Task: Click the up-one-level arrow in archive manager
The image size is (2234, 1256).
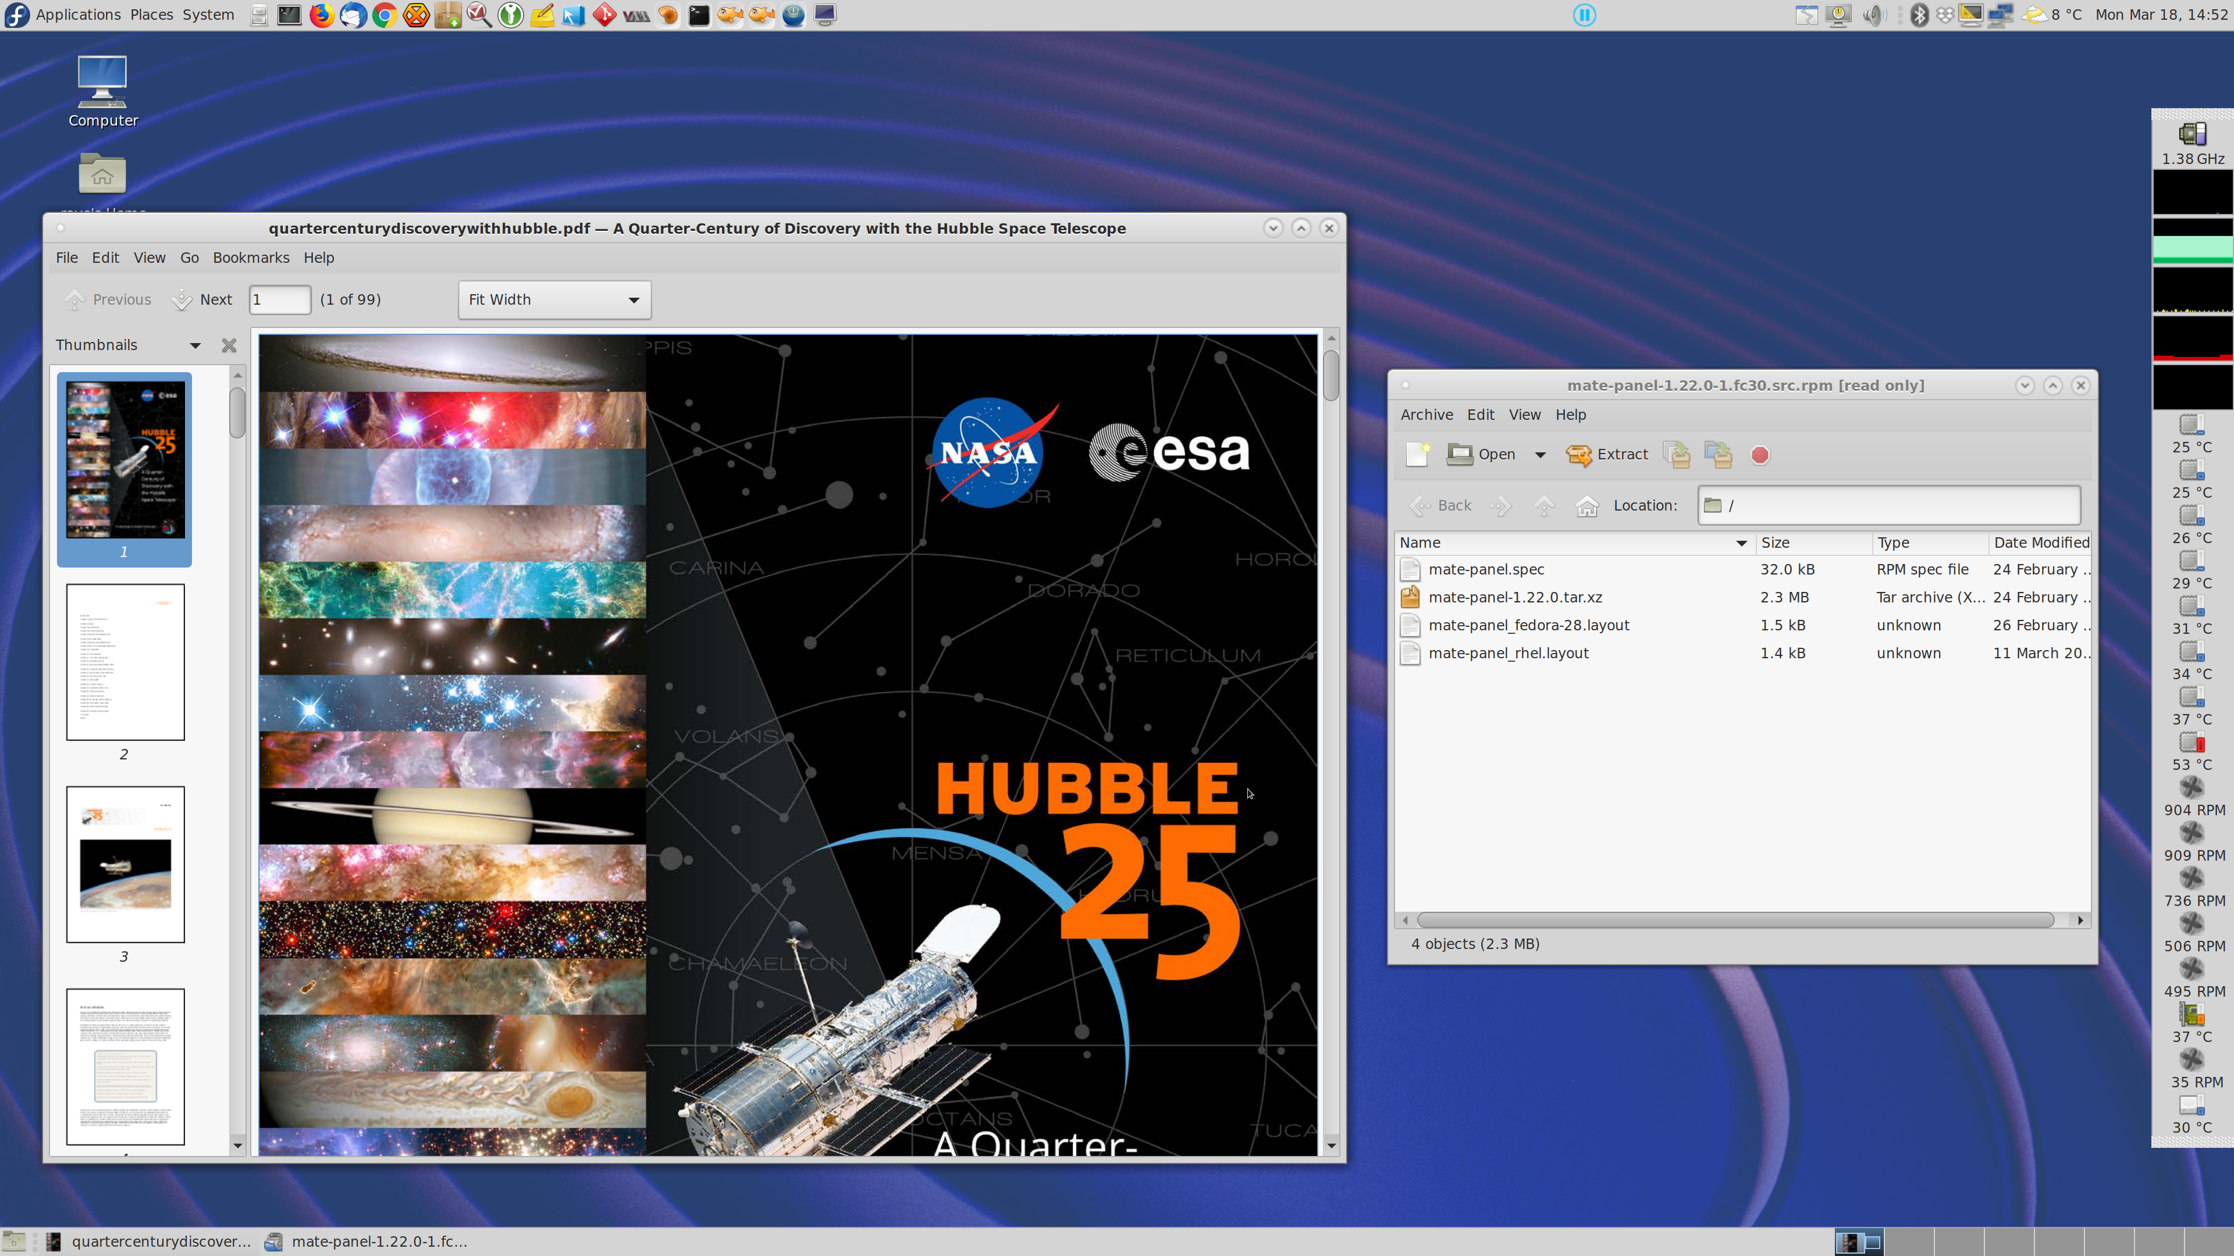Action: coord(1545,505)
